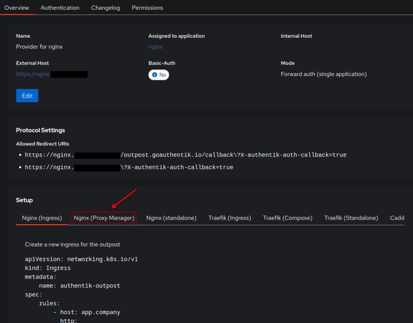Click the info icon inside Basic-Auth badge
Viewport: 413px width, 323px height.
point(154,74)
